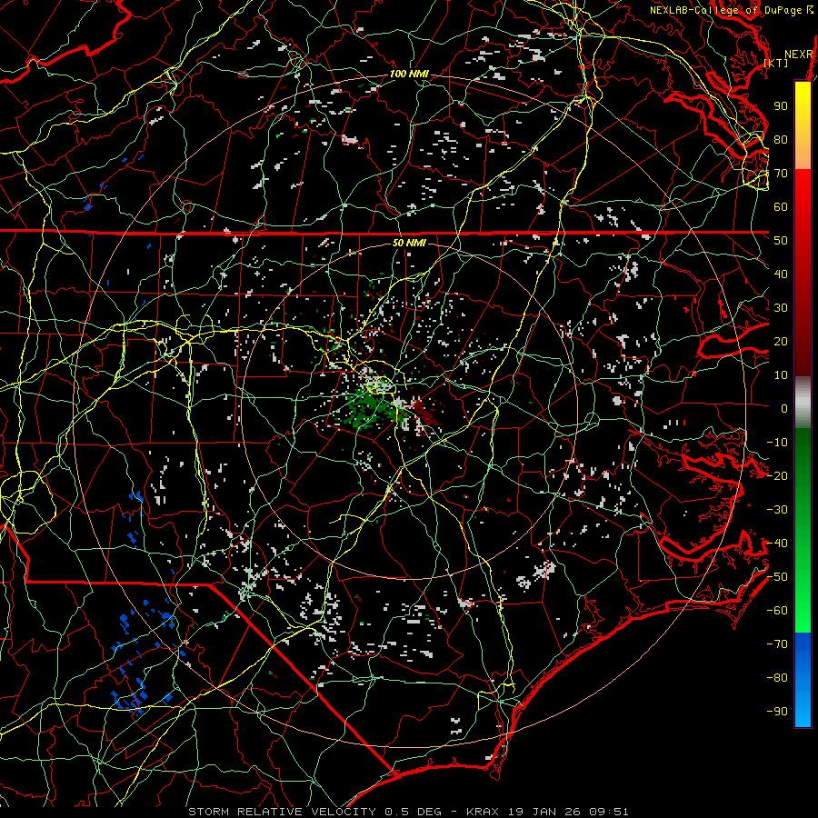Click the 0 value on the velocity scale

pyautogui.click(x=784, y=409)
